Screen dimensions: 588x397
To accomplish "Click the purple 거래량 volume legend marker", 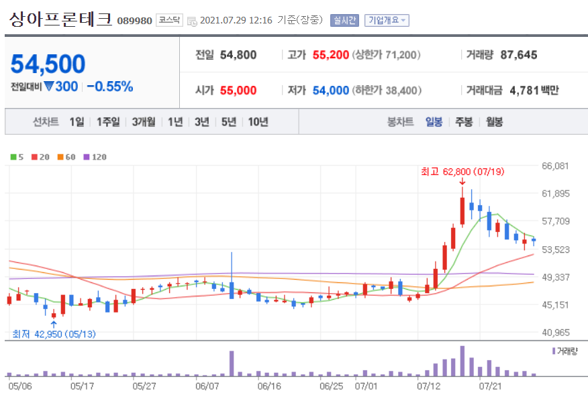I will [554, 351].
